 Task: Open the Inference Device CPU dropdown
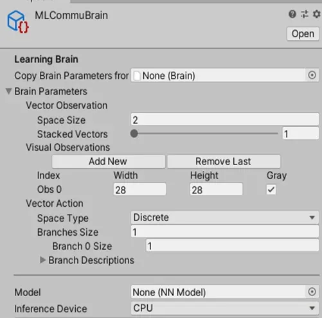coord(225,308)
